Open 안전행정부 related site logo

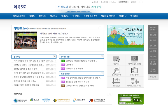20,100
